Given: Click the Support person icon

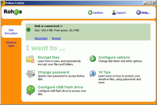Looking at the screenshot, I should click(x=114, y=13).
